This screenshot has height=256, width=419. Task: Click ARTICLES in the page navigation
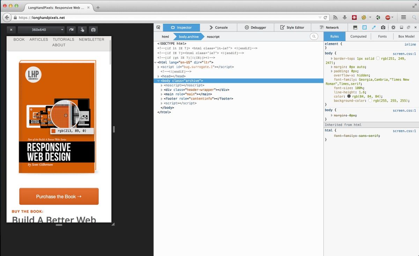tap(39, 39)
